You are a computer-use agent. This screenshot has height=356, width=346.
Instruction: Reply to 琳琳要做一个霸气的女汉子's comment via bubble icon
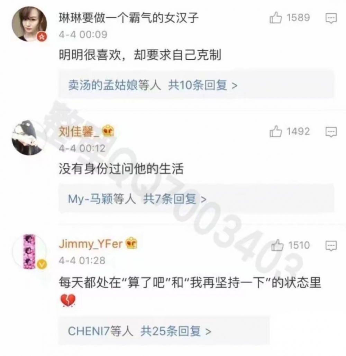pyautogui.click(x=331, y=18)
